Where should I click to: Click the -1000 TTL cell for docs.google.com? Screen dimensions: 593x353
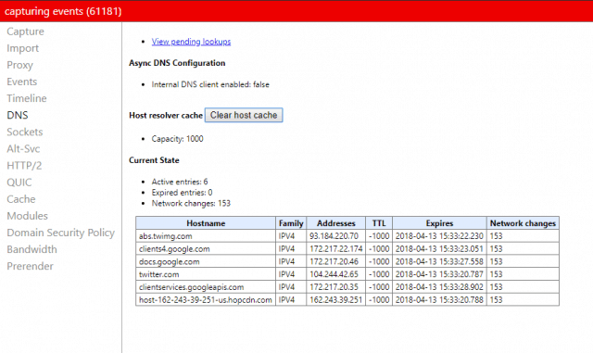379,261
